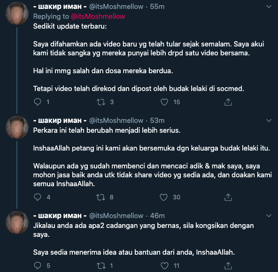Like the tweet with 15 likes
The image size is (278, 272).
point(164,102)
